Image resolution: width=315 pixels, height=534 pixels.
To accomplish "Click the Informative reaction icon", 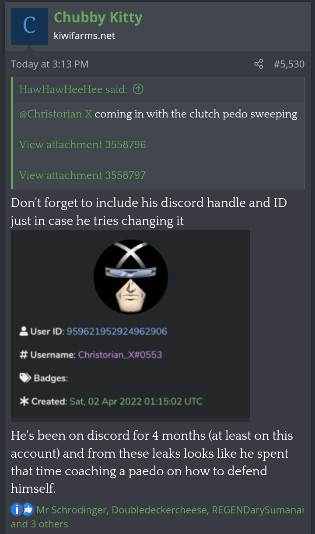I will point(17,510).
